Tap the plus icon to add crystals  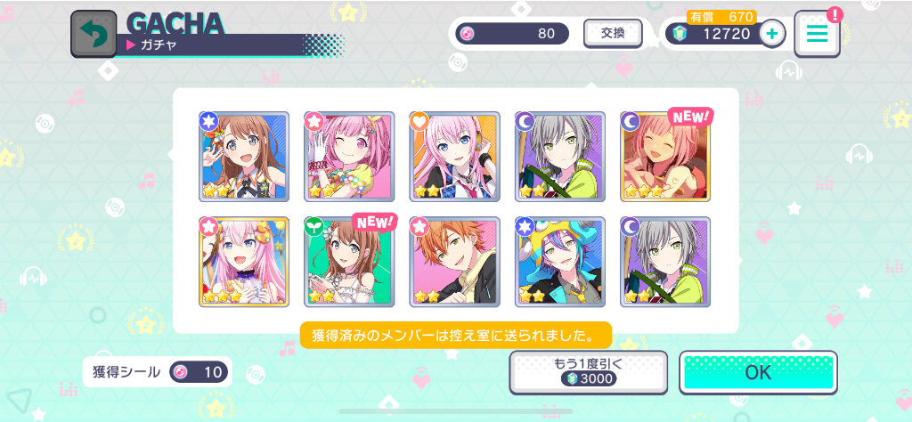coord(772,34)
